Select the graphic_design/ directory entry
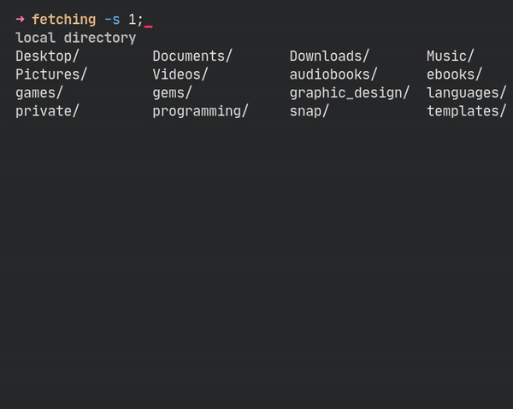513x409 pixels. [350, 92]
